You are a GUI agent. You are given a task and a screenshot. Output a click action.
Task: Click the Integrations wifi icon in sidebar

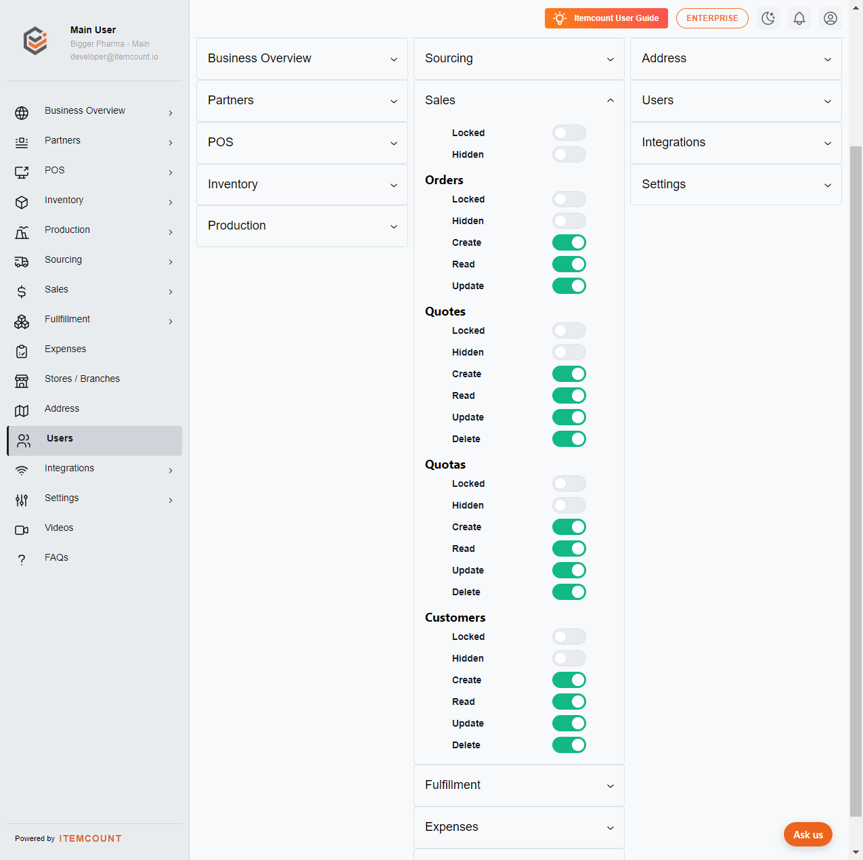(22, 471)
